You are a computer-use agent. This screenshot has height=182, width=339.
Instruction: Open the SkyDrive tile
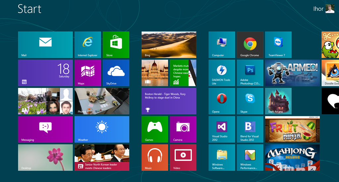pyautogui.click(x=116, y=73)
